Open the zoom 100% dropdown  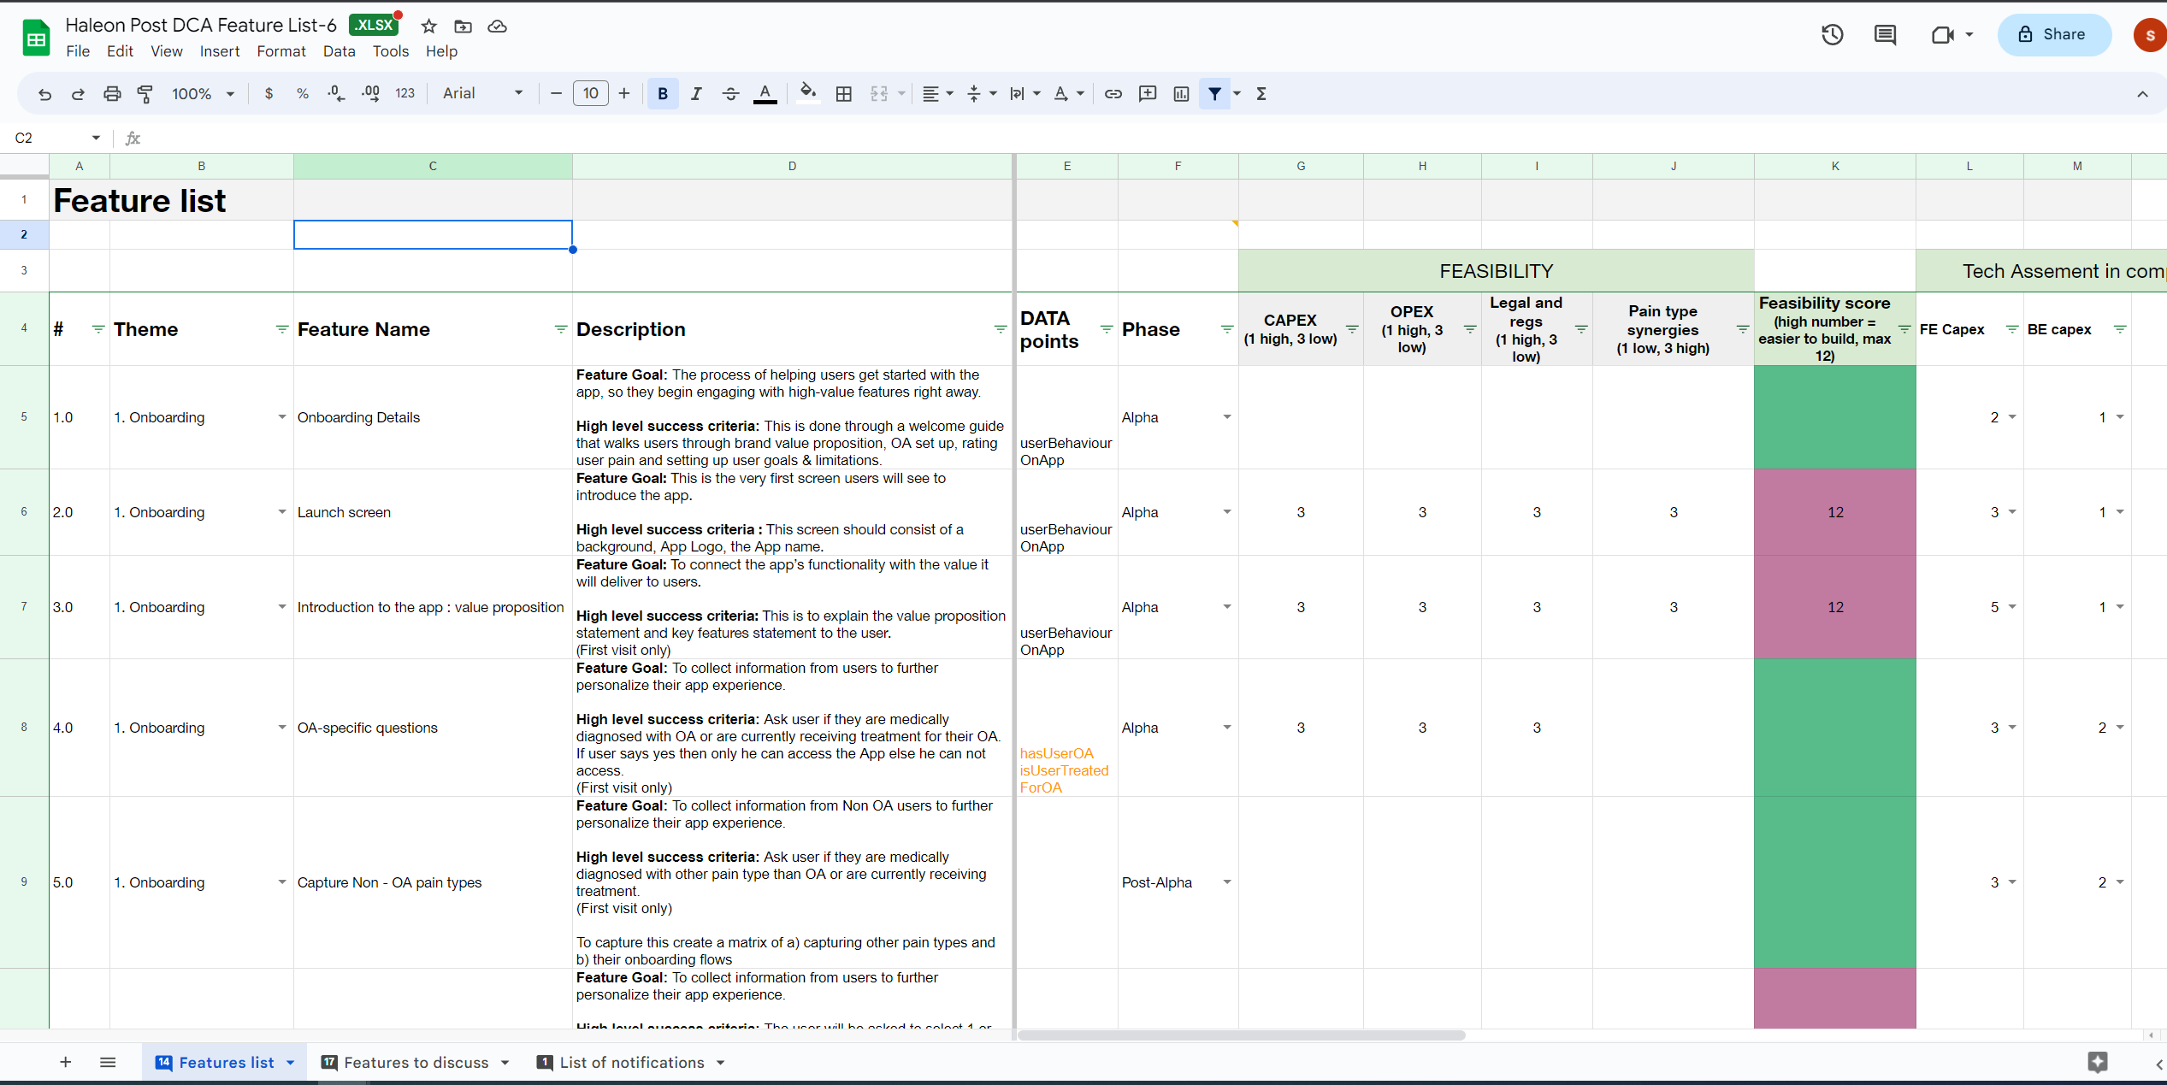[203, 94]
